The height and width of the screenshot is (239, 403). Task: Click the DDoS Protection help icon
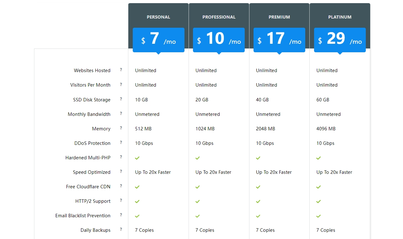tap(121, 143)
